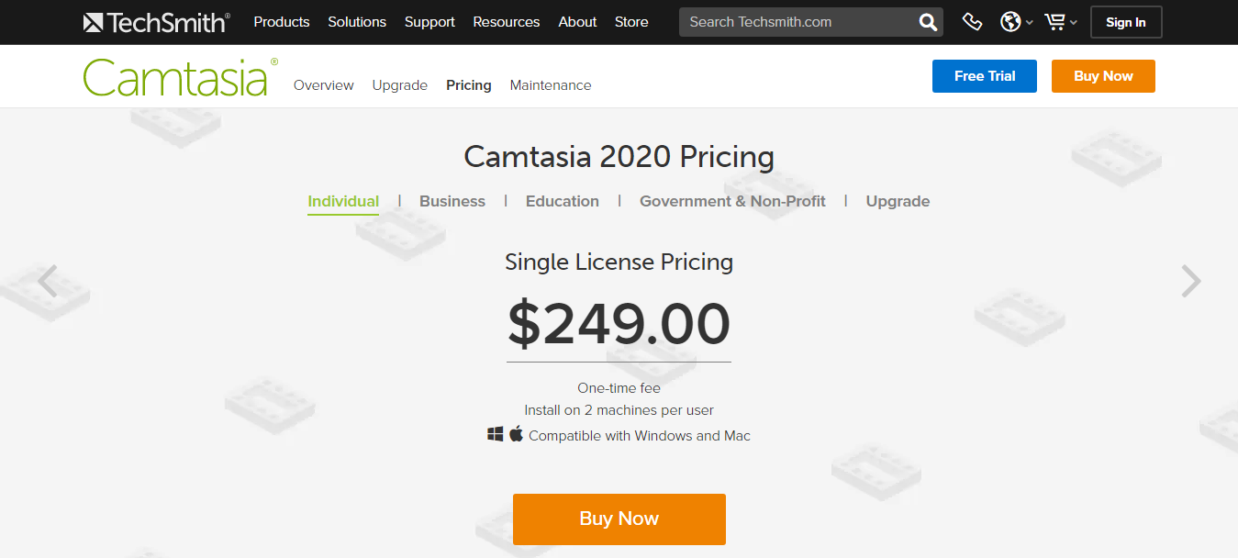
Task: Open the Products menu
Action: pyautogui.click(x=281, y=21)
